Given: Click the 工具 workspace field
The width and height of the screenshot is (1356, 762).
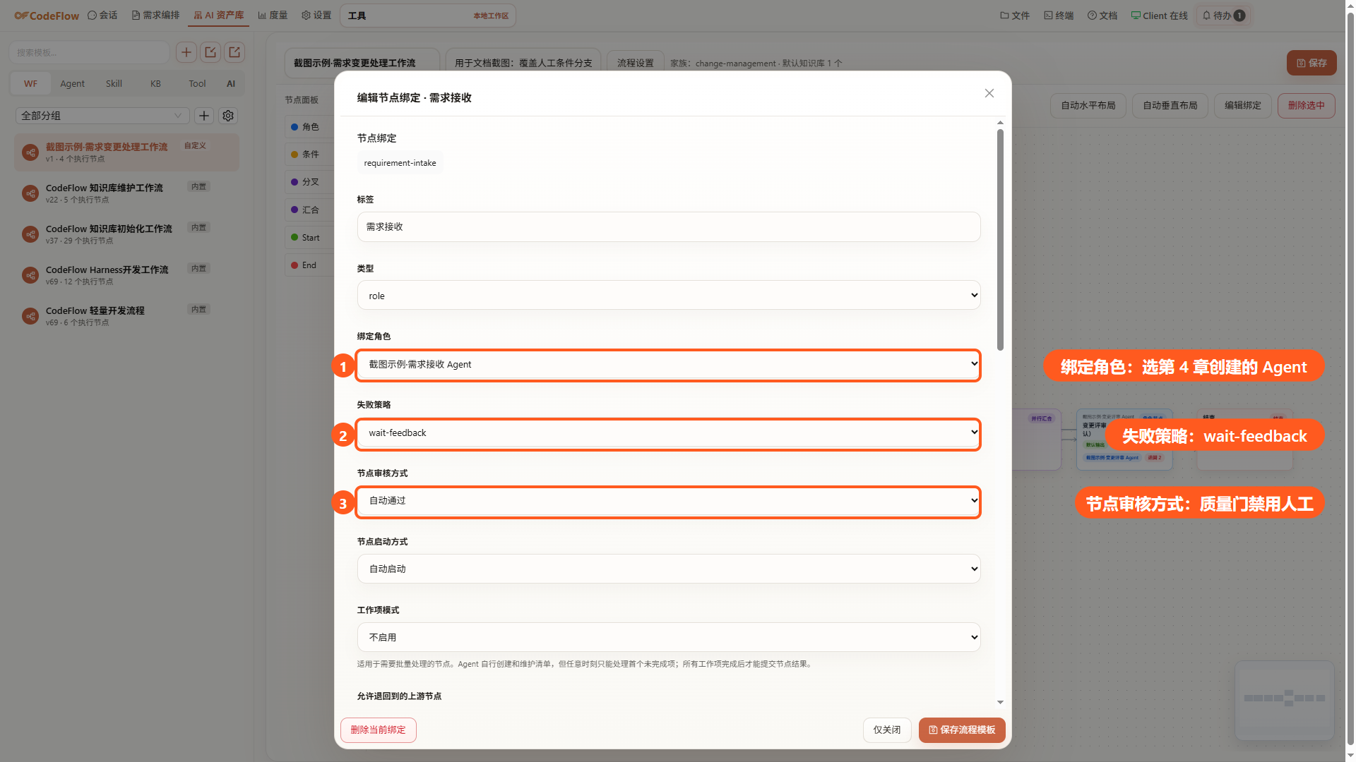Looking at the screenshot, I should [428, 16].
